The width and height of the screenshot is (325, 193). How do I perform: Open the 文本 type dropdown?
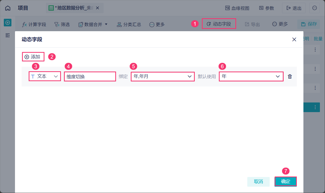tap(45, 76)
